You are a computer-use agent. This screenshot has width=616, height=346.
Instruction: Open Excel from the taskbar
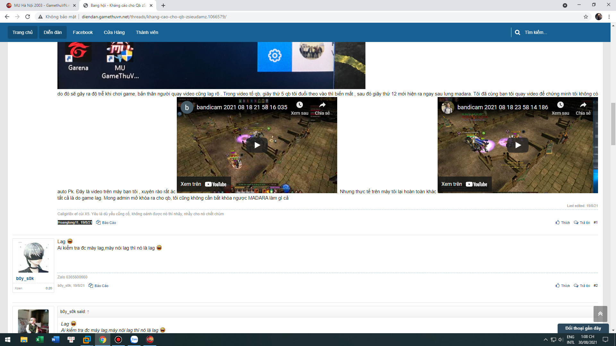(40, 340)
